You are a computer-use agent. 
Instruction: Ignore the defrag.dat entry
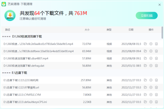[151, 66]
